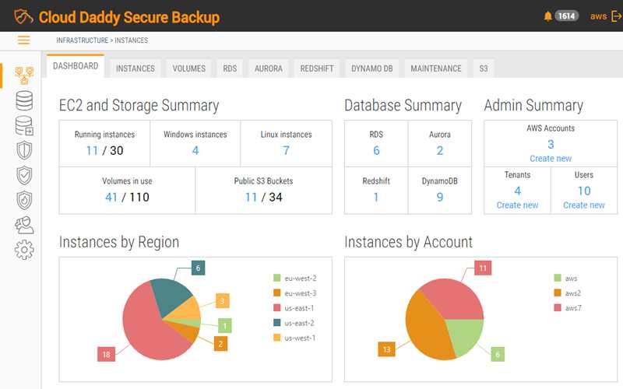Viewport: 623px width, 389px height.
Task: Open the Maintenance tab
Action: pyautogui.click(x=436, y=68)
